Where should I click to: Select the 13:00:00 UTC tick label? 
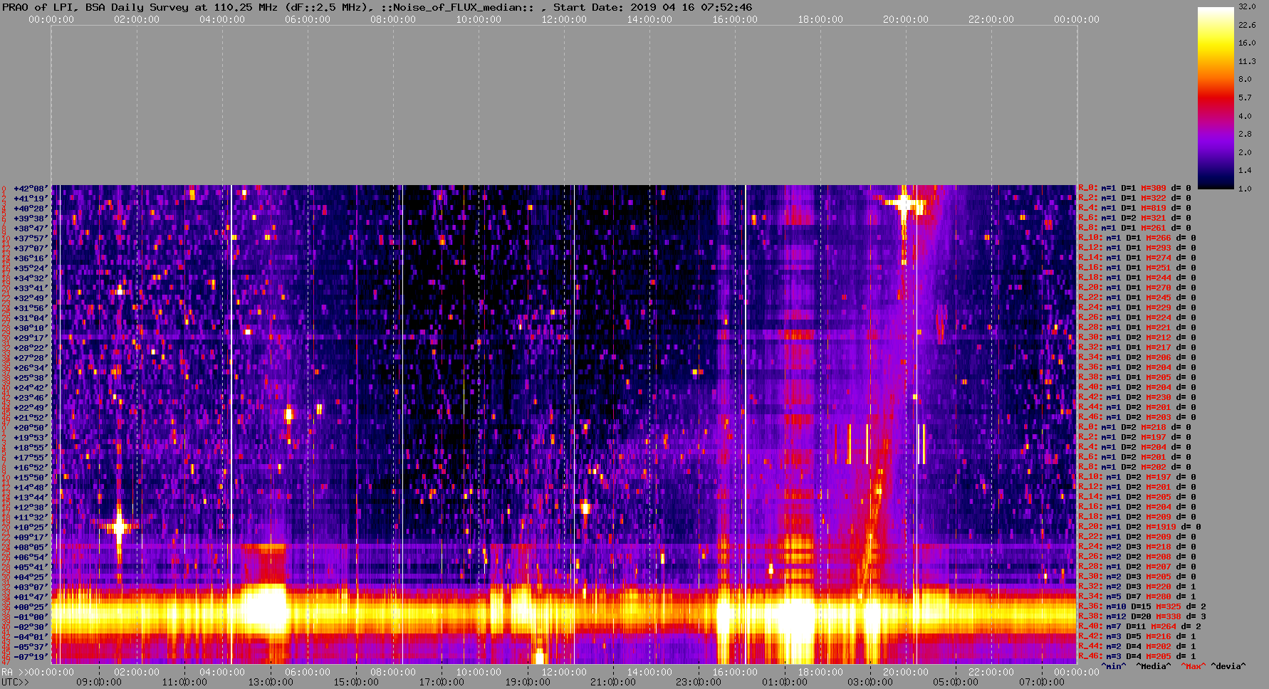pyautogui.click(x=271, y=683)
